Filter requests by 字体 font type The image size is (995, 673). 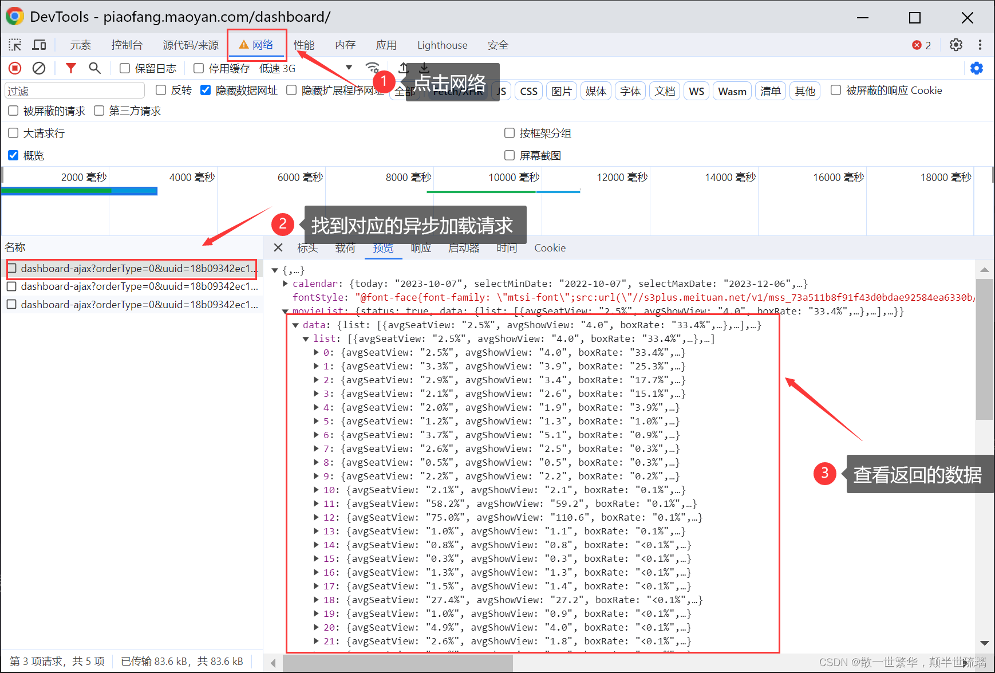click(x=630, y=91)
